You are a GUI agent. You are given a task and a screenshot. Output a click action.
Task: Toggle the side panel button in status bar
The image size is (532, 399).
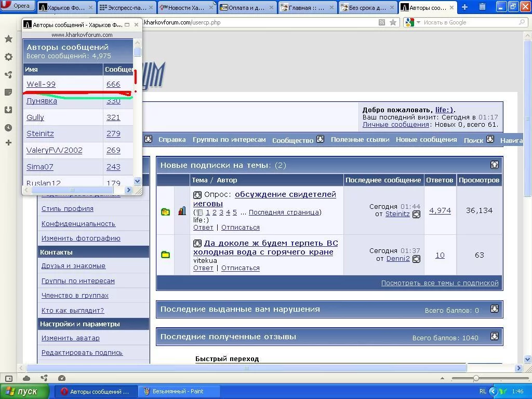pyautogui.click(x=9, y=378)
